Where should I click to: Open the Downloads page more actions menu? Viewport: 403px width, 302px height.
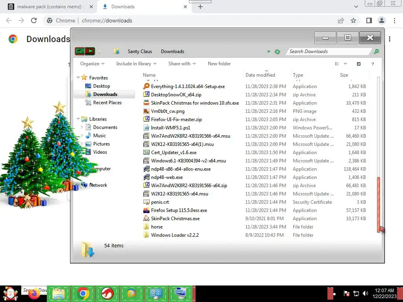390,39
